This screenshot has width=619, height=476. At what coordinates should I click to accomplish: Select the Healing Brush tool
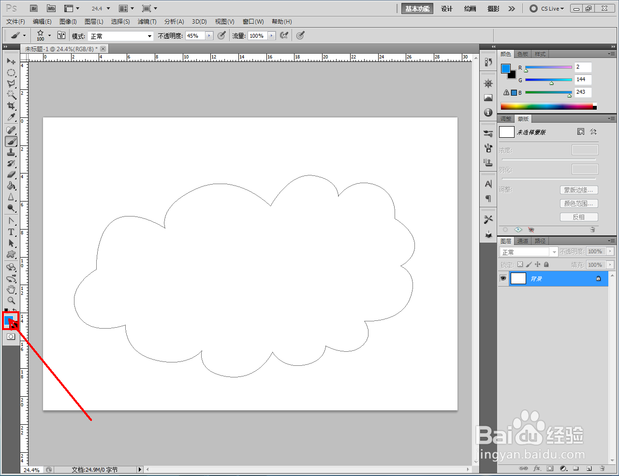[x=11, y=130]
